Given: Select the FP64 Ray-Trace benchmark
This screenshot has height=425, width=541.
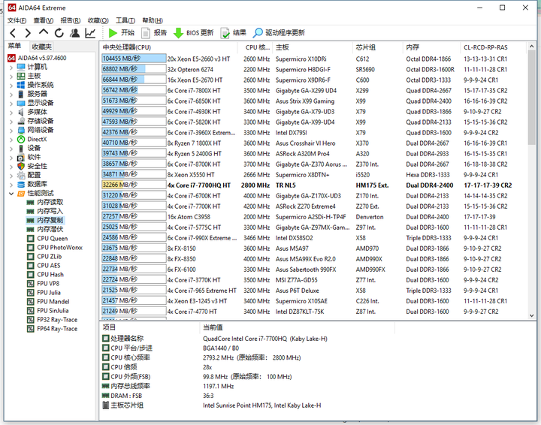Looking at the screenshot, I should (57, 328).
